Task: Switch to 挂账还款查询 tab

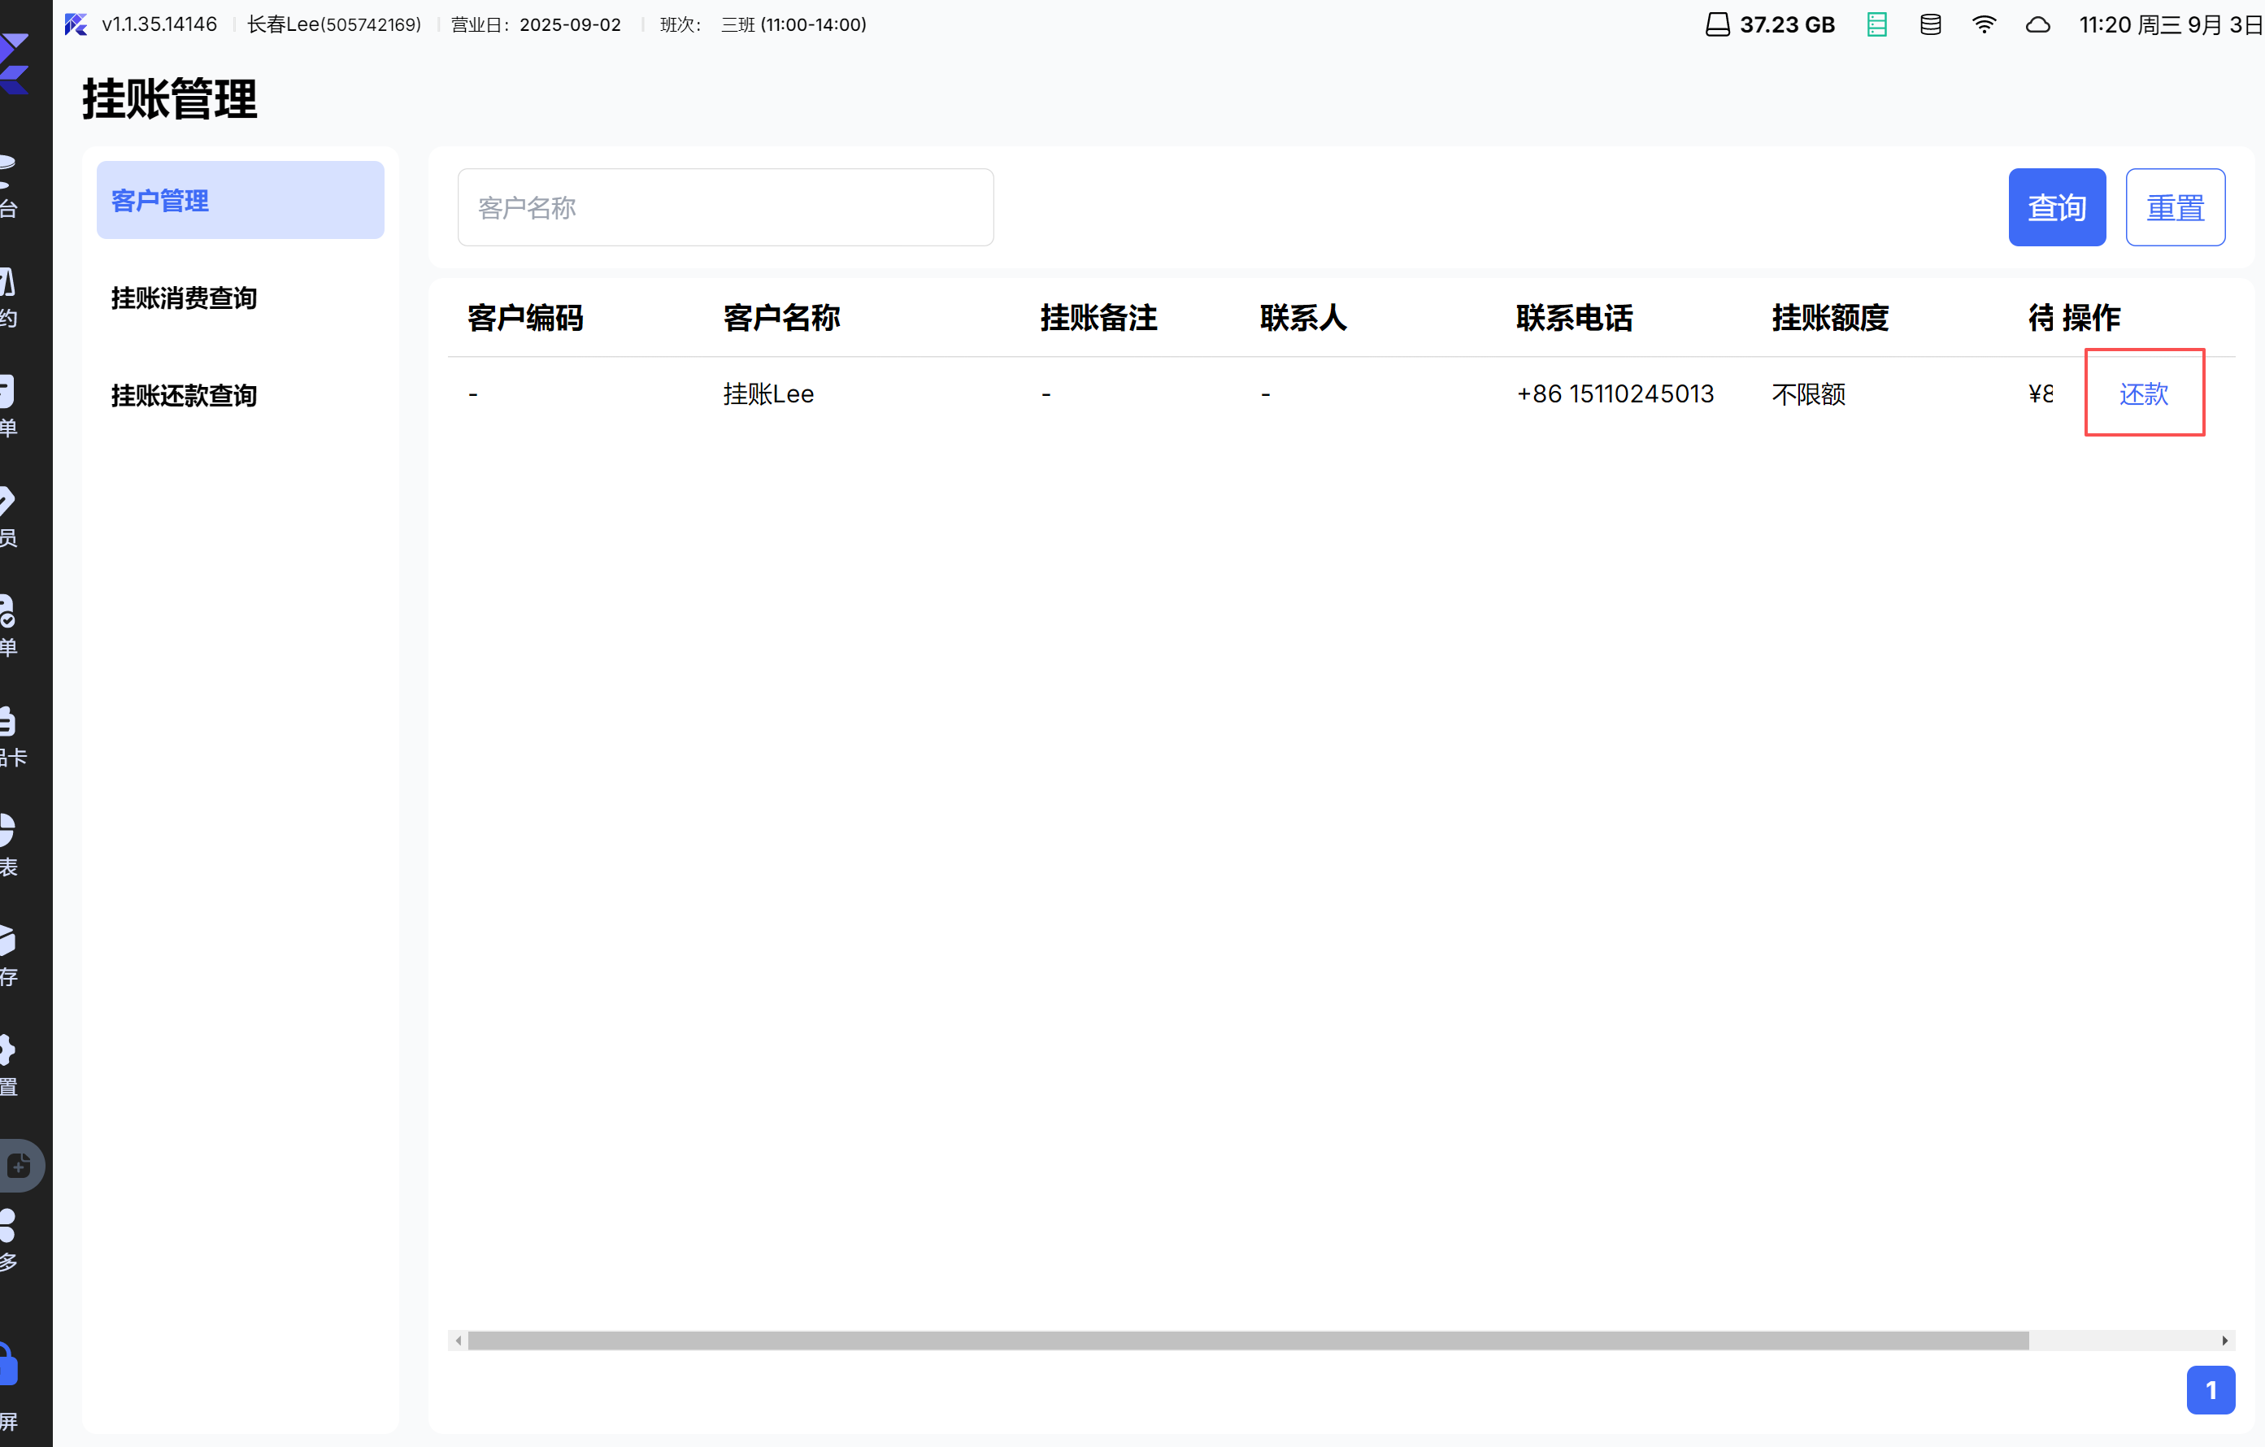Action: click(185, 395)
